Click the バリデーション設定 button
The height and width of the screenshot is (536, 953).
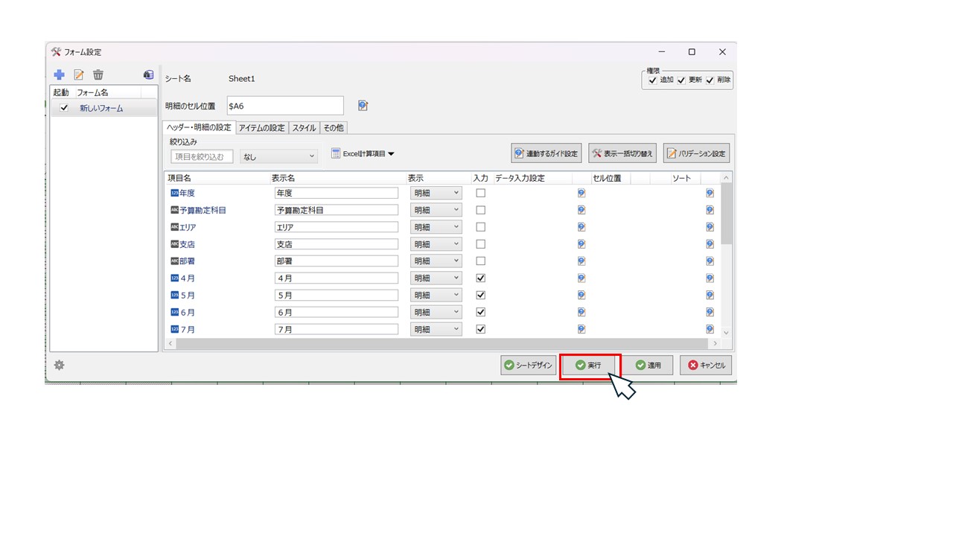tap(696, 153)
